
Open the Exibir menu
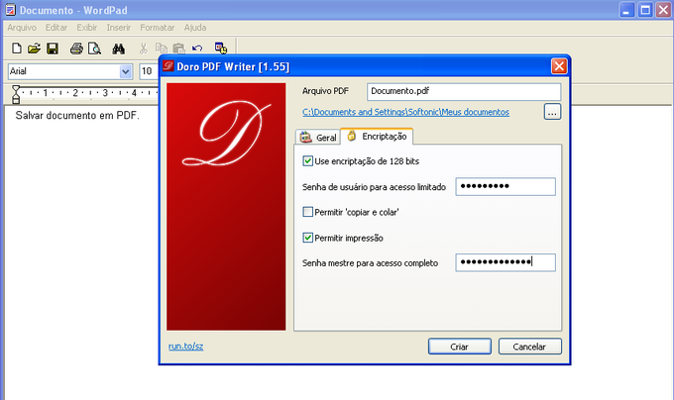click(x=87, y=28)
